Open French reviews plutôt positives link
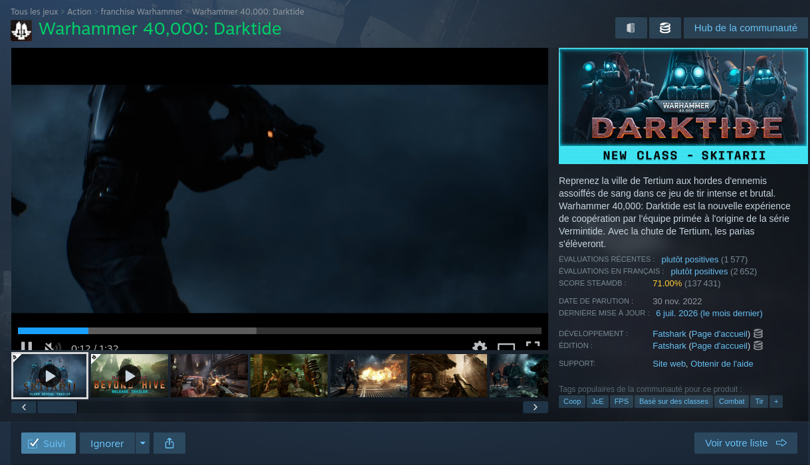 pos(699,271)
